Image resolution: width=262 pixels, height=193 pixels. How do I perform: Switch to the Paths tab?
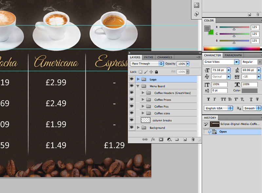pyautogui.click(x=149, y=57)
